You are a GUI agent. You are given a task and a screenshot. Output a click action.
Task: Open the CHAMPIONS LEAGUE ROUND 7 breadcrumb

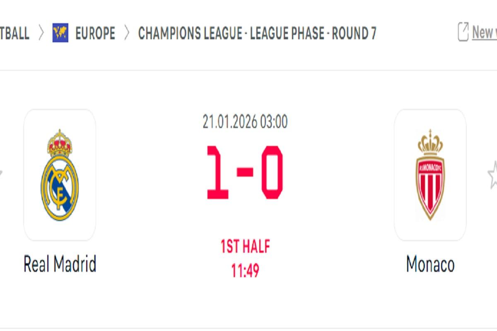[x=257, y=33]
